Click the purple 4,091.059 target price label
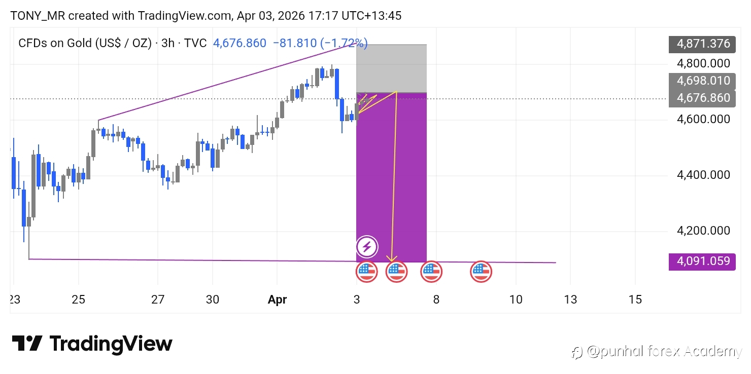This screenshot has width=751, height=374. tap(702, 261)
